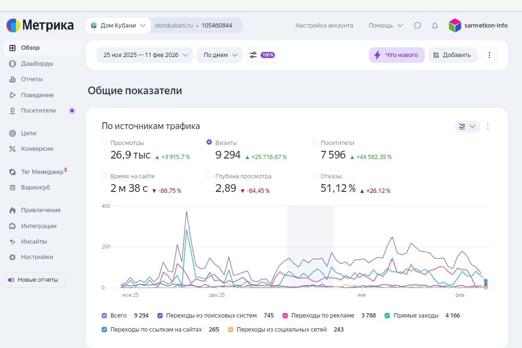Open Тег Менеджер from the sidebar
522x348 pixels.
point(42,172)
